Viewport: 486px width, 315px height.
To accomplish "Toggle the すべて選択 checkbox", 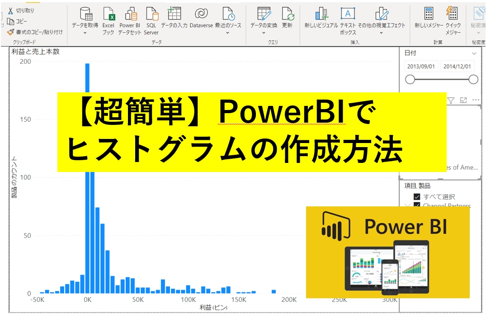I will coord(417,197).
